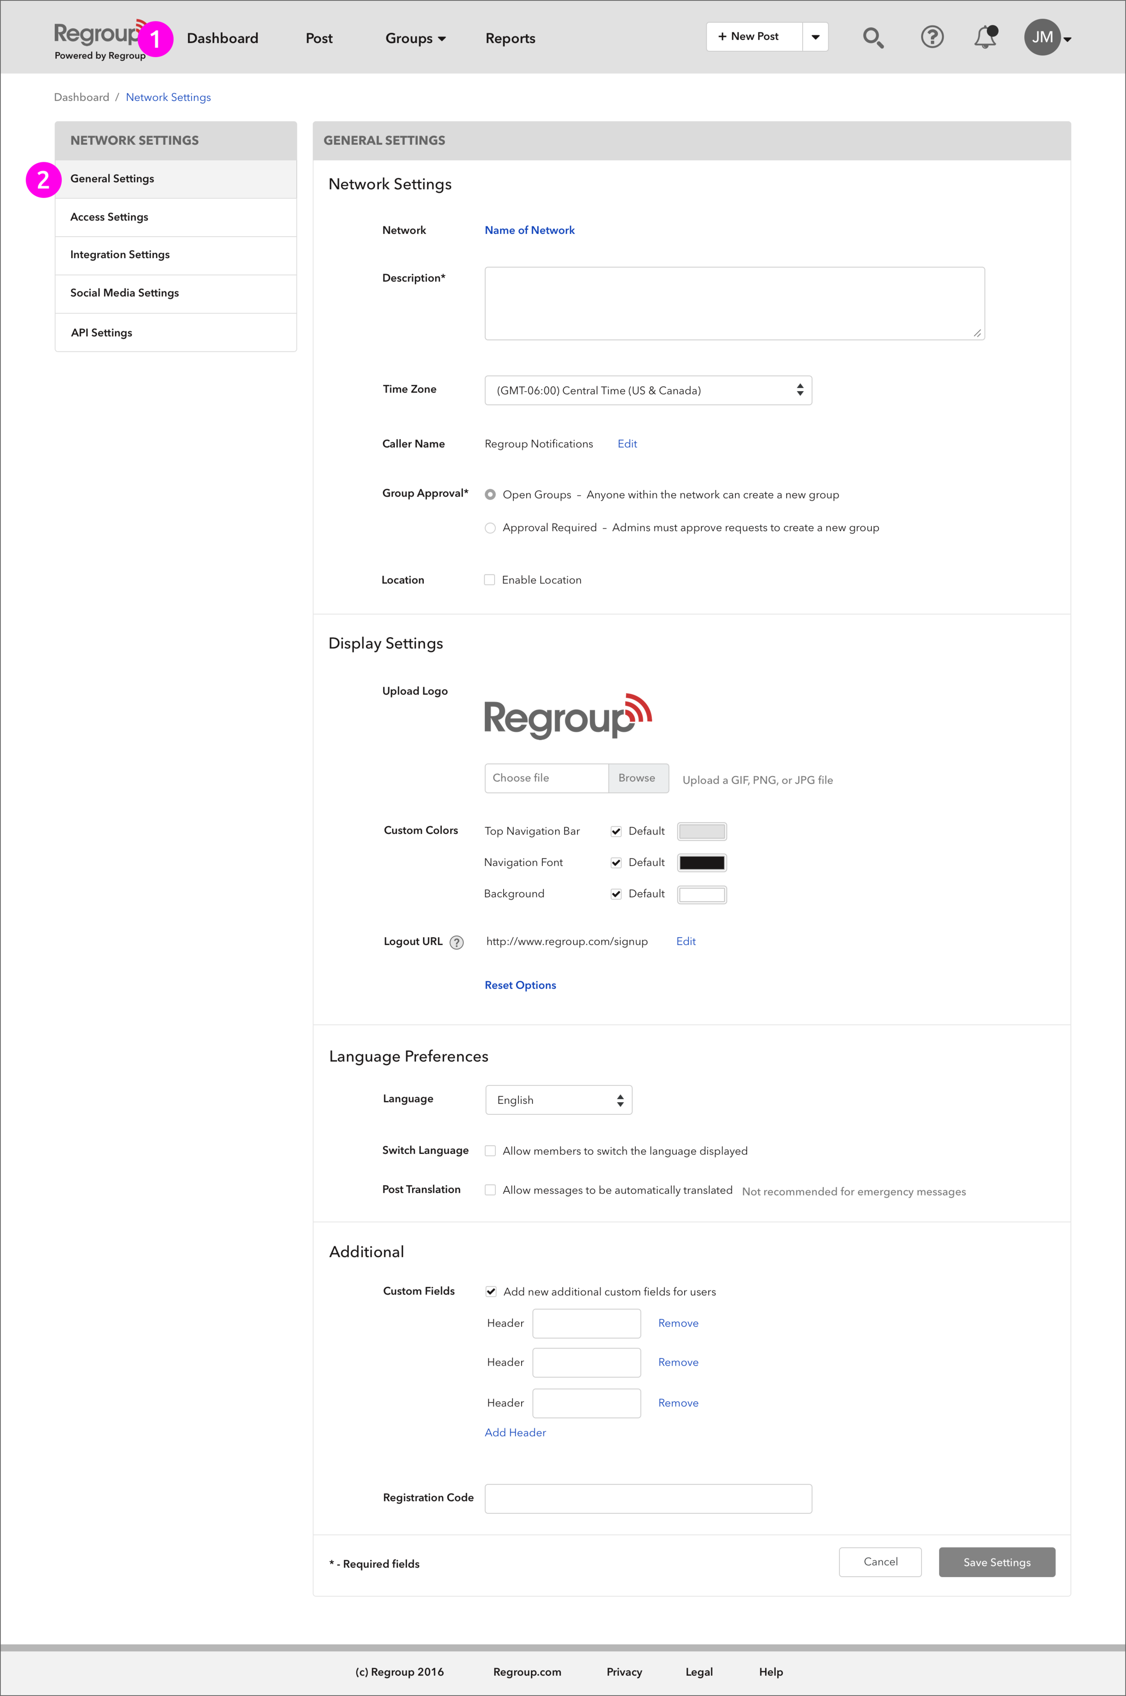Open the help question mark icon
Viewport: 1126px width, 1696px height.
tap(931, 36)
